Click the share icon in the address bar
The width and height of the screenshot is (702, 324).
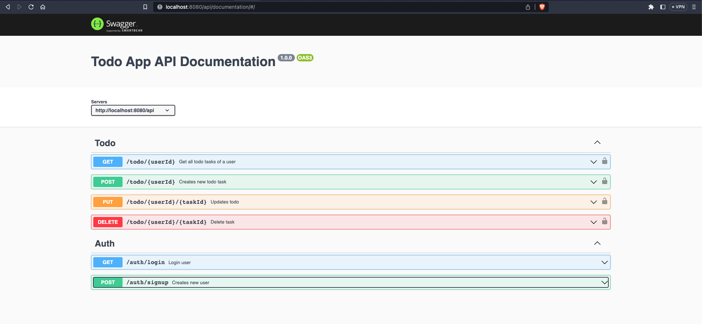[x=528, y=7]
